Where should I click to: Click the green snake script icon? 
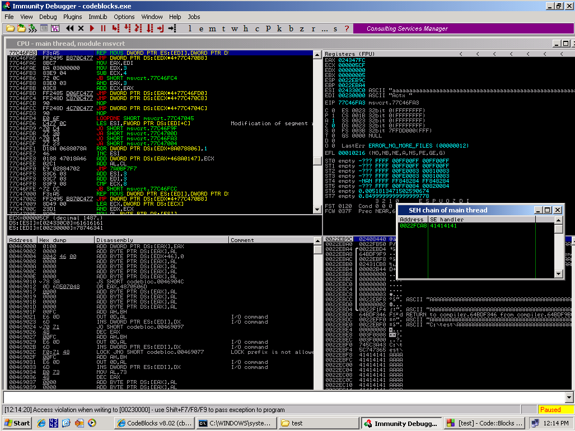(x=32, y=29)
